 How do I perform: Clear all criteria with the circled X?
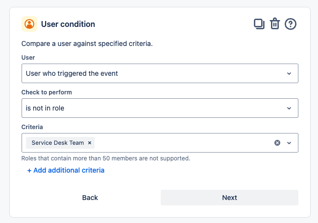[x=277, y=143]
